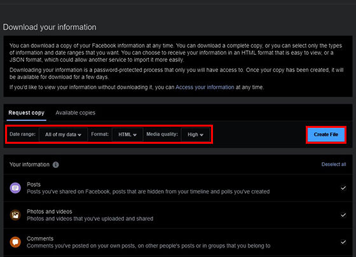The width and height of the screenshot is (356, 257).
Task: Click the Format label
Action: 100,134
